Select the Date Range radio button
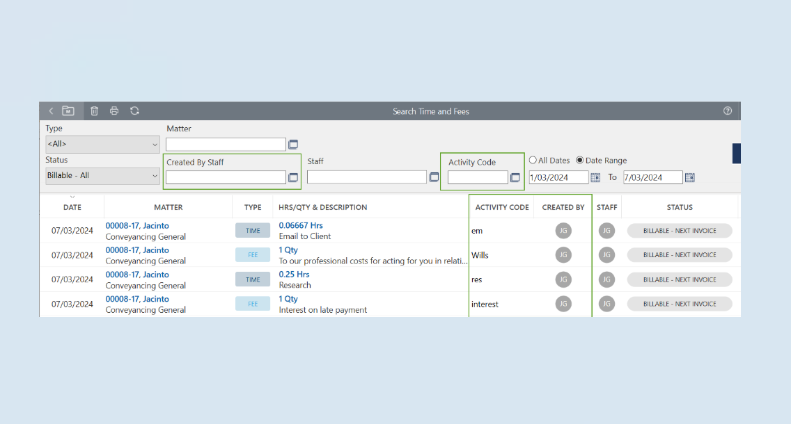Screen dimensions: 791x424 coord(580,161)
